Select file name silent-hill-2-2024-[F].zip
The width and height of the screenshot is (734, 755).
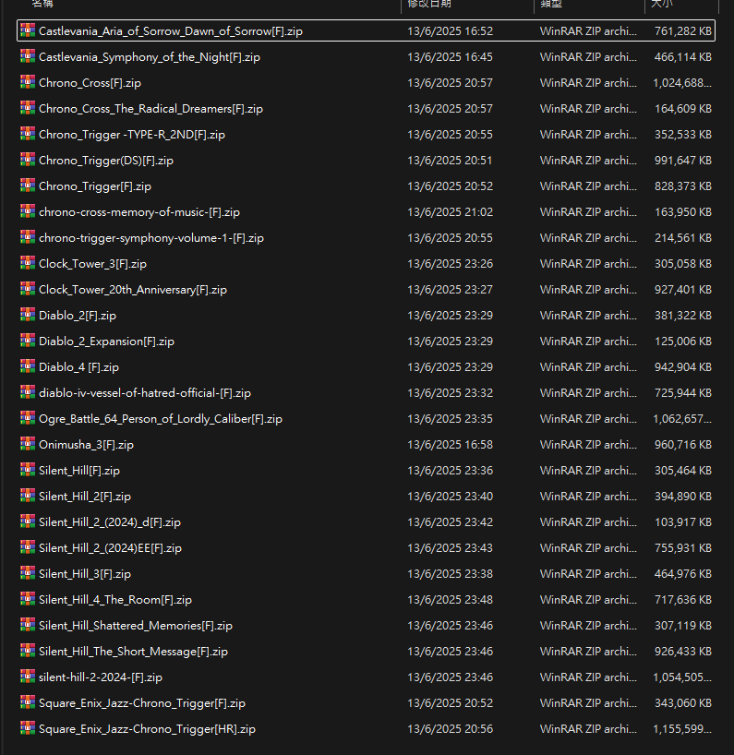pyautogui.click(x=101, y=677)
